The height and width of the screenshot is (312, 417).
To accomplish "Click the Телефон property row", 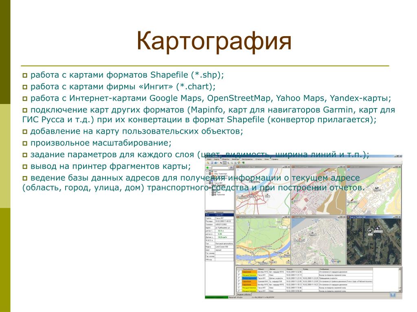I will pyautogui.click(x=219, y=224).
